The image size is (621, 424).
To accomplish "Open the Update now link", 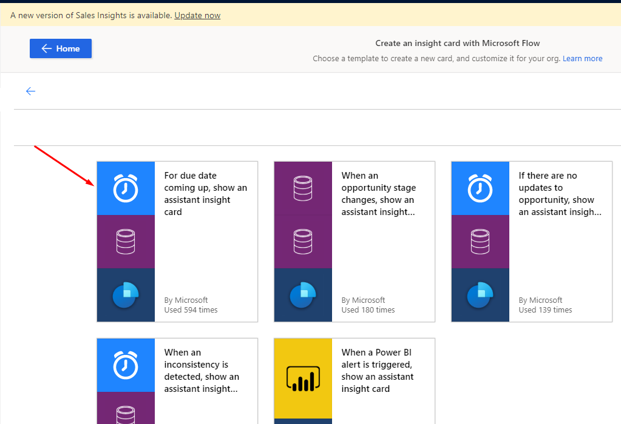I will pos(197,16).
